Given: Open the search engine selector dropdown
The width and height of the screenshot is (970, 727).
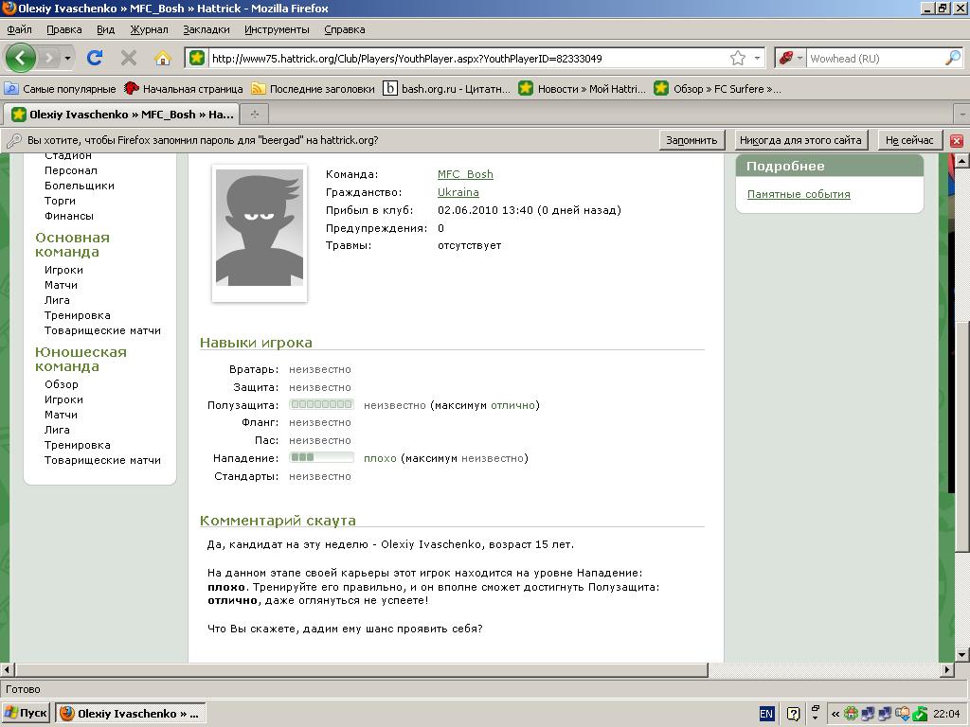Looking at the screenshot, I should coord(791,58).
